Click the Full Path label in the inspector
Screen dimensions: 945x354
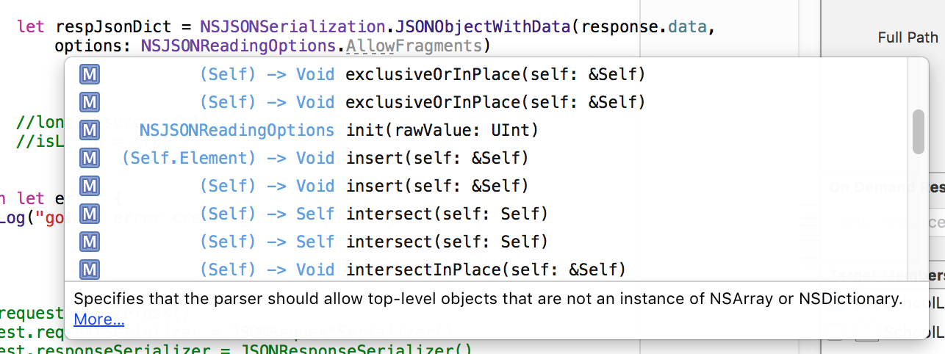coord(908,37)
